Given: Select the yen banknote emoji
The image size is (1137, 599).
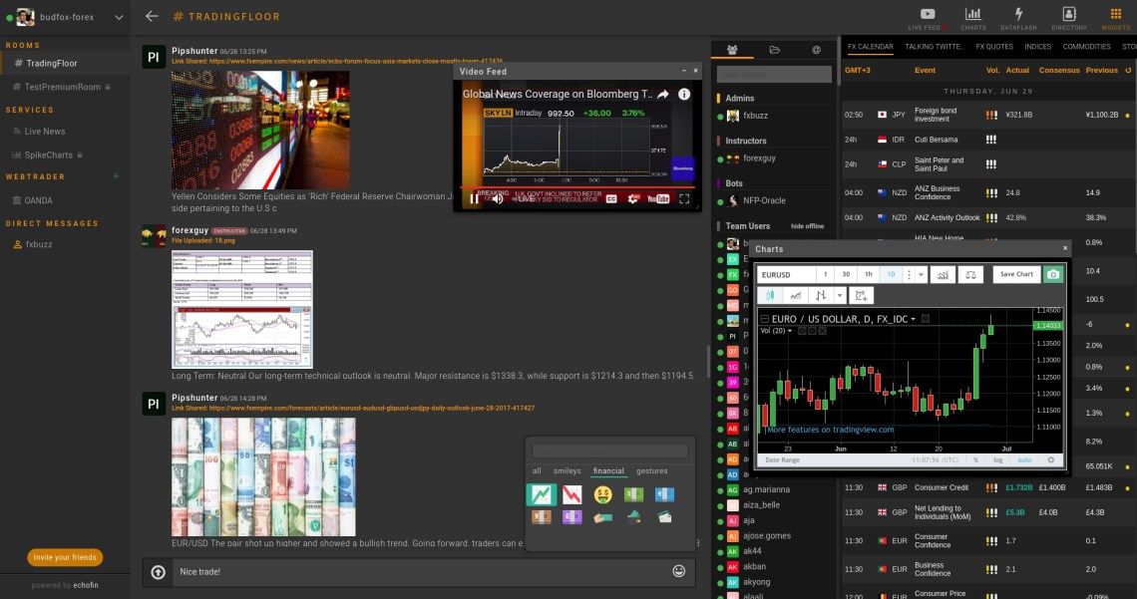Looking at the screenshot, I should (x=541, y=517).
